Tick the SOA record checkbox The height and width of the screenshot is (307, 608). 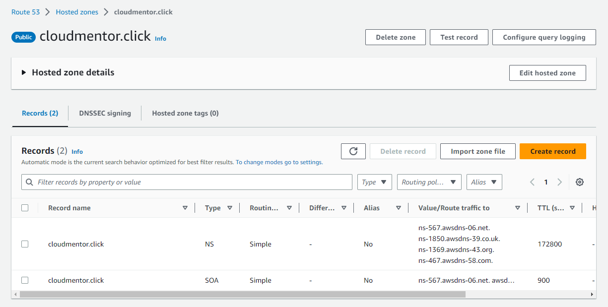tap(25, 280)
